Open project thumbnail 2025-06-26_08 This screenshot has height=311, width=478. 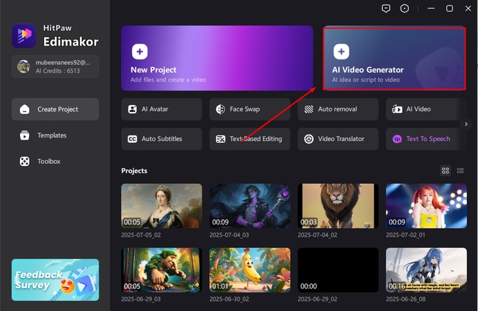426,270
